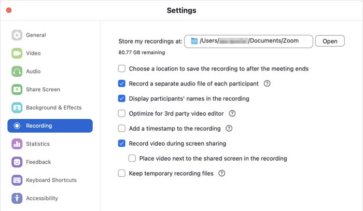The image size is (363, 211).
Task: Click the Video camera icon
Action: tap(17, 53)
